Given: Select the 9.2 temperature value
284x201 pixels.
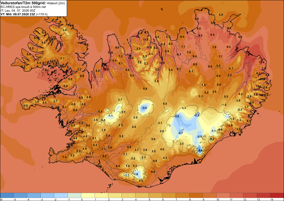Looking at the screenshot, I should (199, 29).
